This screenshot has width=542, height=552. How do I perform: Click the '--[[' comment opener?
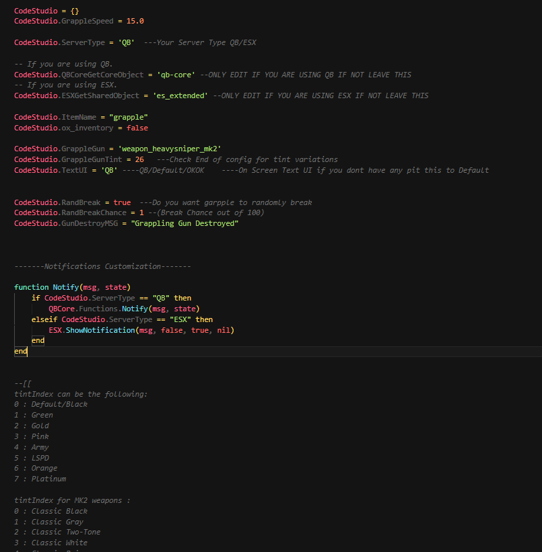tap(23, 384)
